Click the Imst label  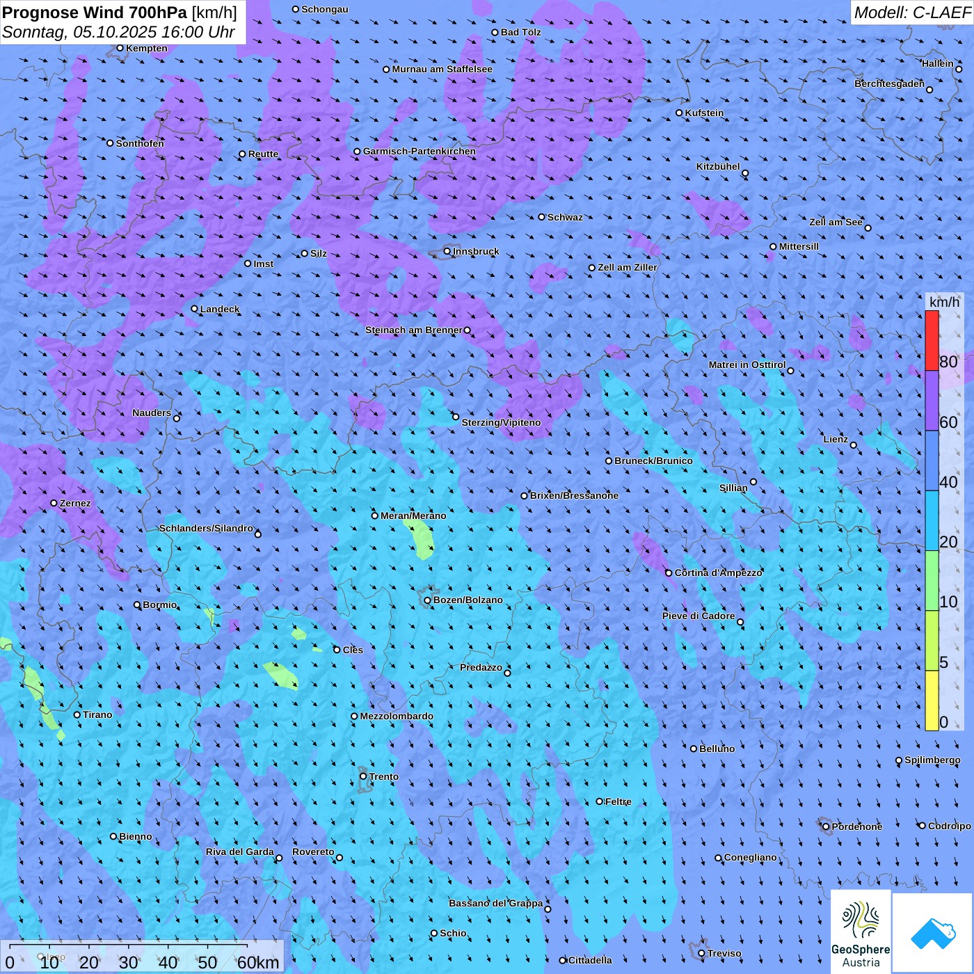263,264
